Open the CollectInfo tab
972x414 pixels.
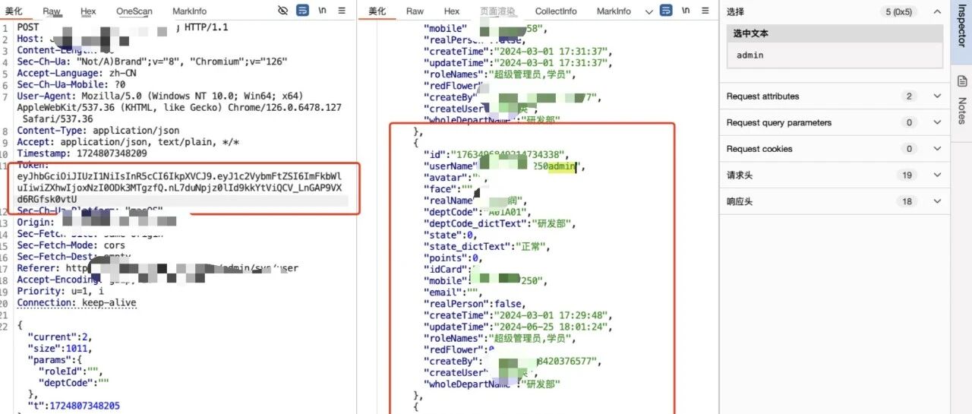click(x=556, y=11)
